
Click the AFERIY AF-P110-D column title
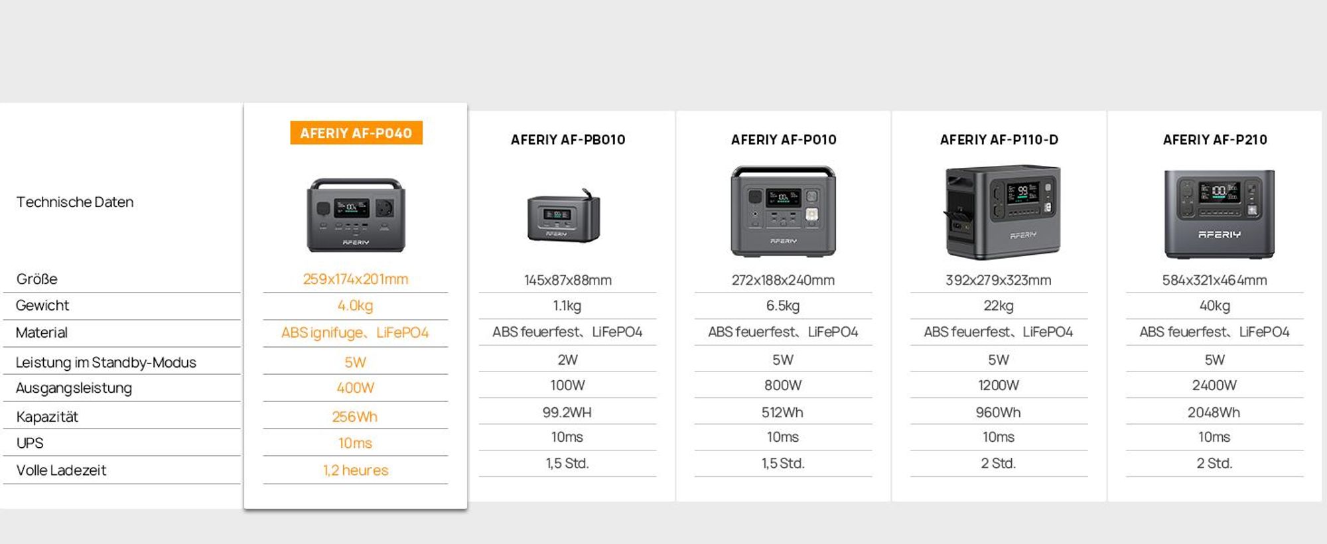tap(999, 139)
